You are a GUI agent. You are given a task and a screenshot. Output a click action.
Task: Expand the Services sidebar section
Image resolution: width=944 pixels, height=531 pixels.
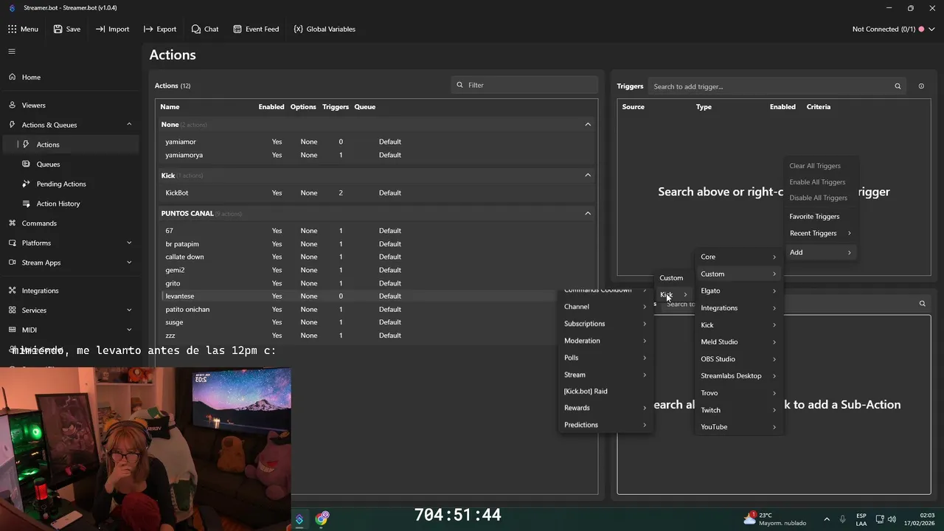(x=129, y=310)
